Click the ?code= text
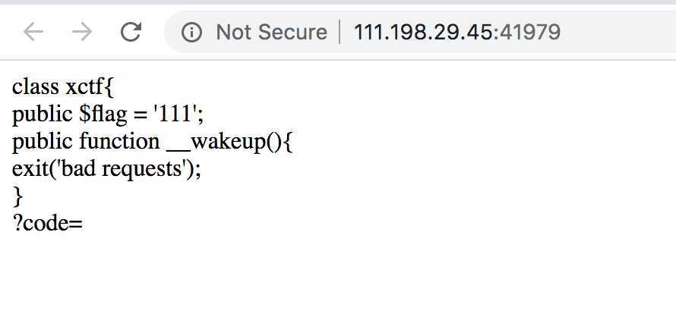The width and height of the screenshot is (676, 320). [47, 224]
